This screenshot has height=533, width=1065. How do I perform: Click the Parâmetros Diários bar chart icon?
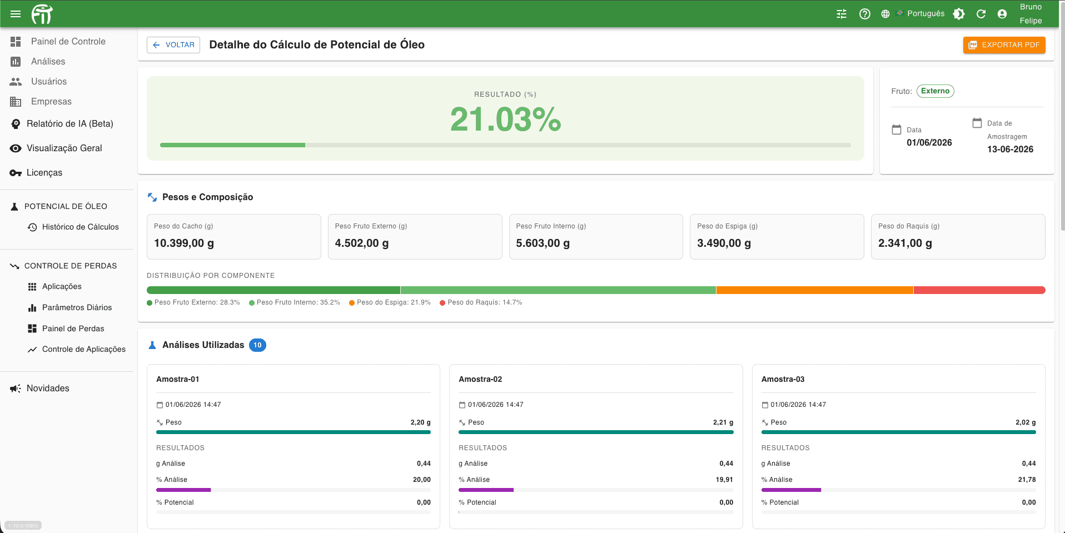[32, 308]
